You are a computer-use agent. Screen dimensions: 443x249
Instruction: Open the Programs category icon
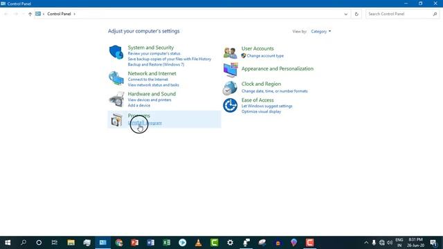click(x=116, y=120)
